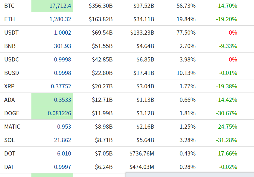
Task: Click the USDC symbol cell
Action: (x=11, y=59)
